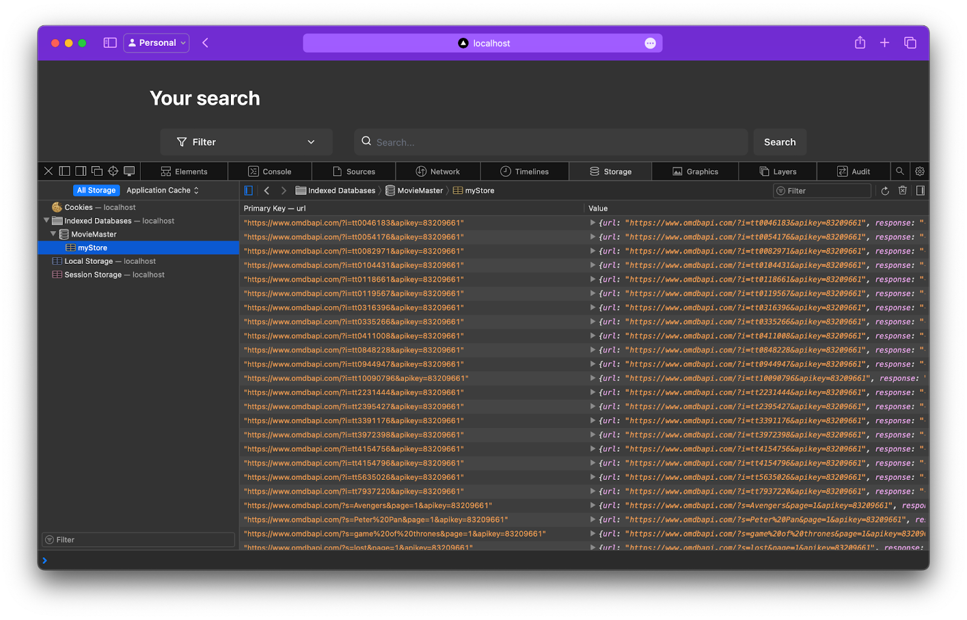Collapse the Indexed Databases tree node

coord(47,221)
